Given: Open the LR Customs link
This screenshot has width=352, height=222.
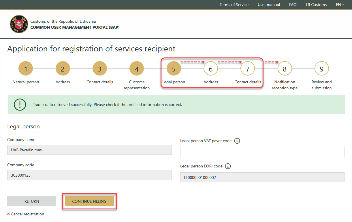Looking at the screenshot, I should [x=316, y=5].
